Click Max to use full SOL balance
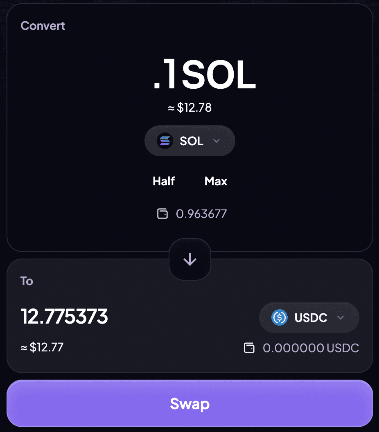The image size is (379, 432). click(216, 181)
